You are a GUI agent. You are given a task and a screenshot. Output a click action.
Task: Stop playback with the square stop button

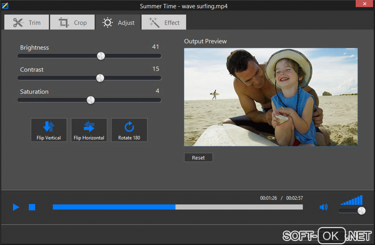tap(32, 207)
